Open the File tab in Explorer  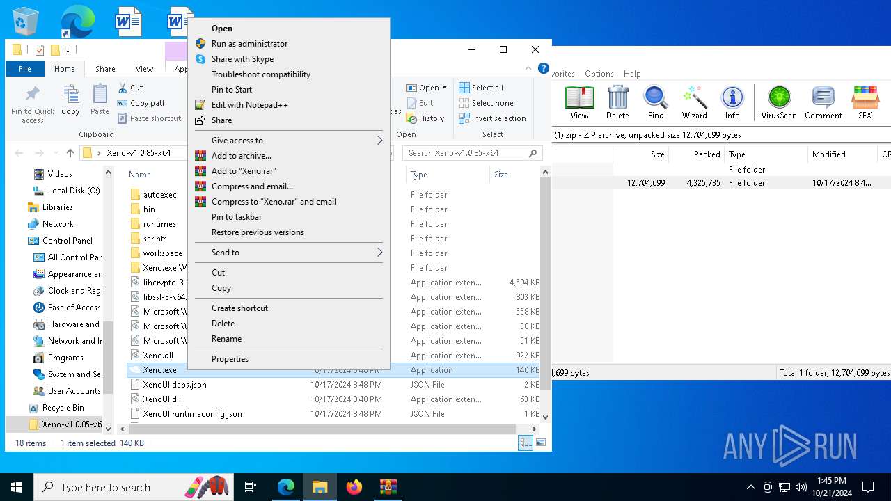pos(25,69)
